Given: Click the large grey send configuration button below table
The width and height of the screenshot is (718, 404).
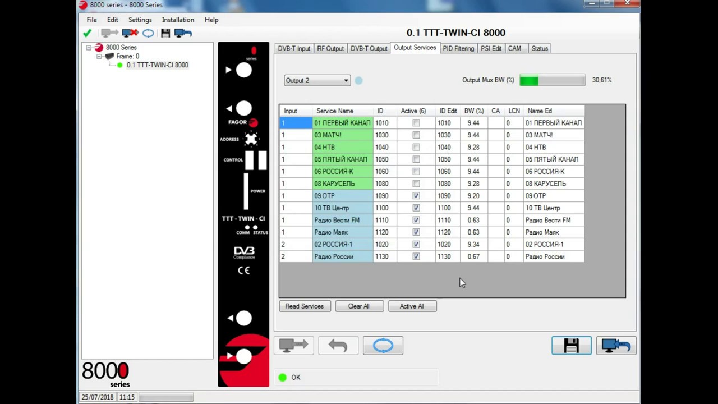Looking at the screenshot, I should [x=294, y=345].
